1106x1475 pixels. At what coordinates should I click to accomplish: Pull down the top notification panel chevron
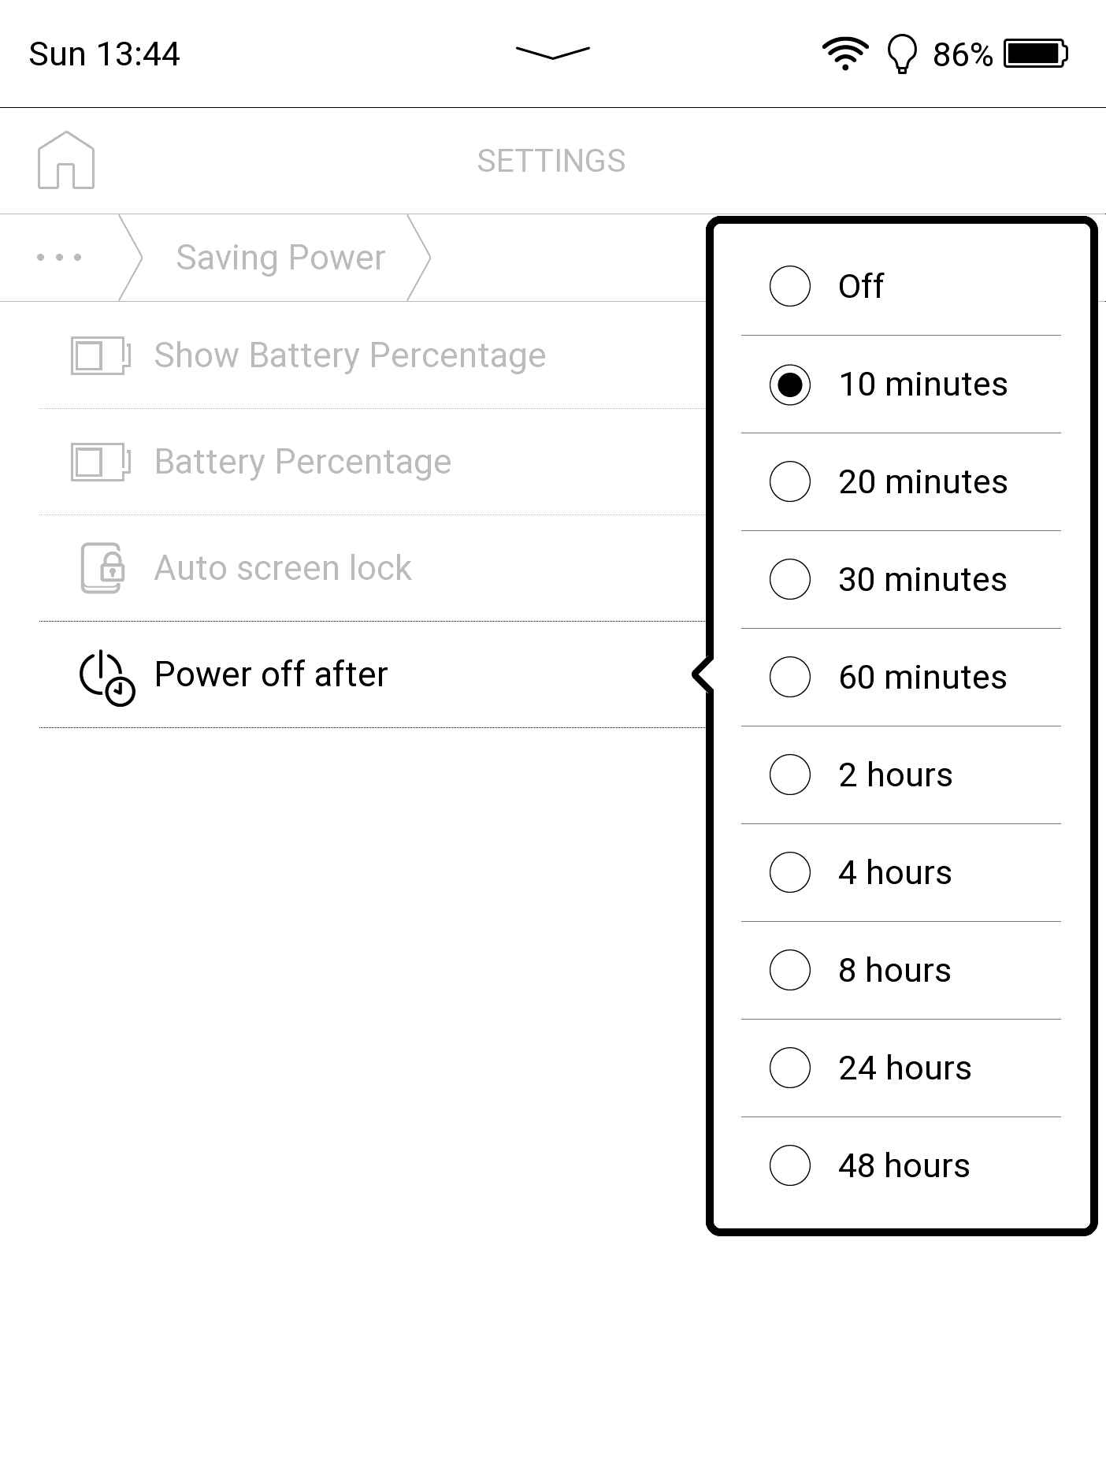pos(552,53)
